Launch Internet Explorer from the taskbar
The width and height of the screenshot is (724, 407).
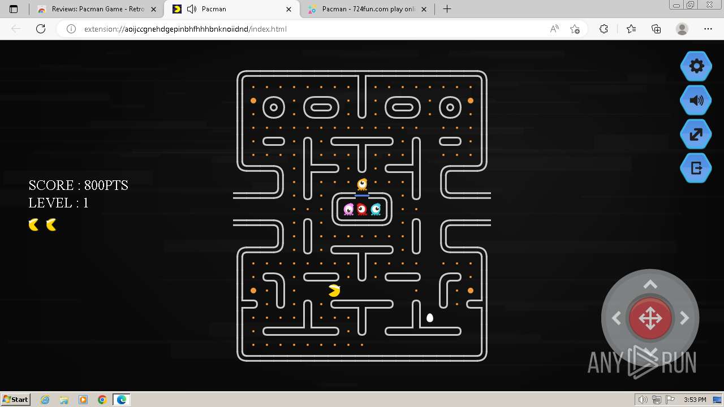pyautogui.click(x=45, y=400)
